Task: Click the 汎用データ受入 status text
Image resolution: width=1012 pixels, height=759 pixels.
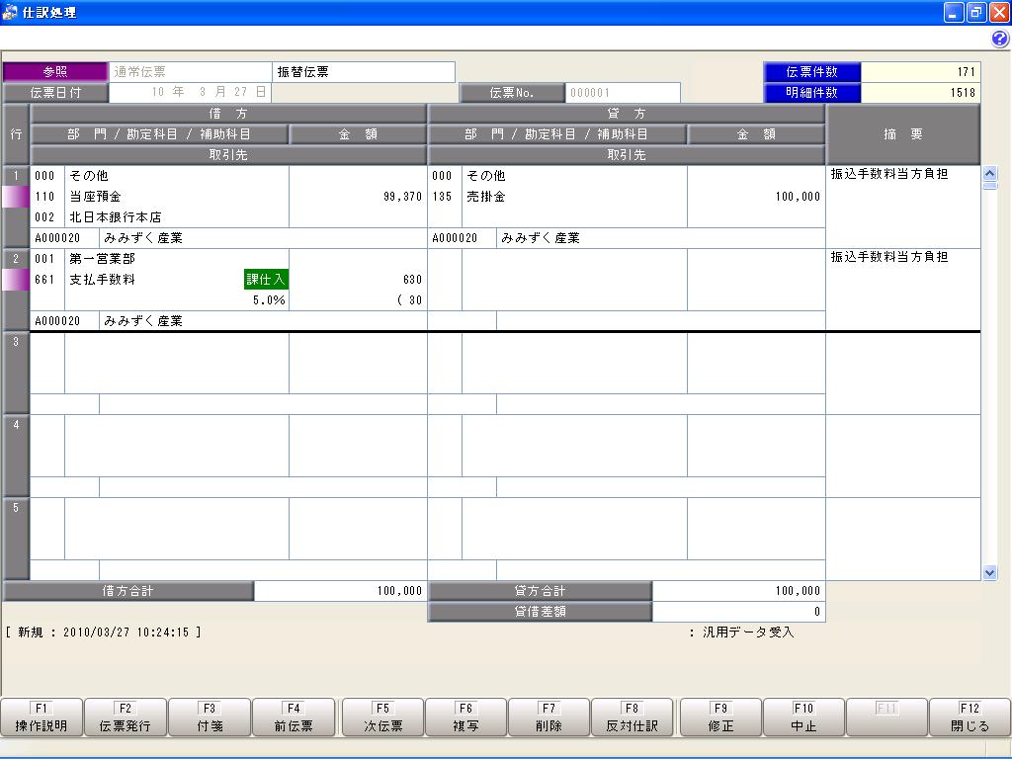Action: tap(748, 632)
